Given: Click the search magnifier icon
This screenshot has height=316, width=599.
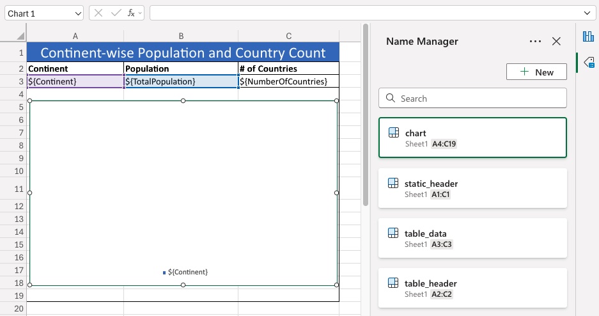Looking at the screenshot, I should [391, 99].
